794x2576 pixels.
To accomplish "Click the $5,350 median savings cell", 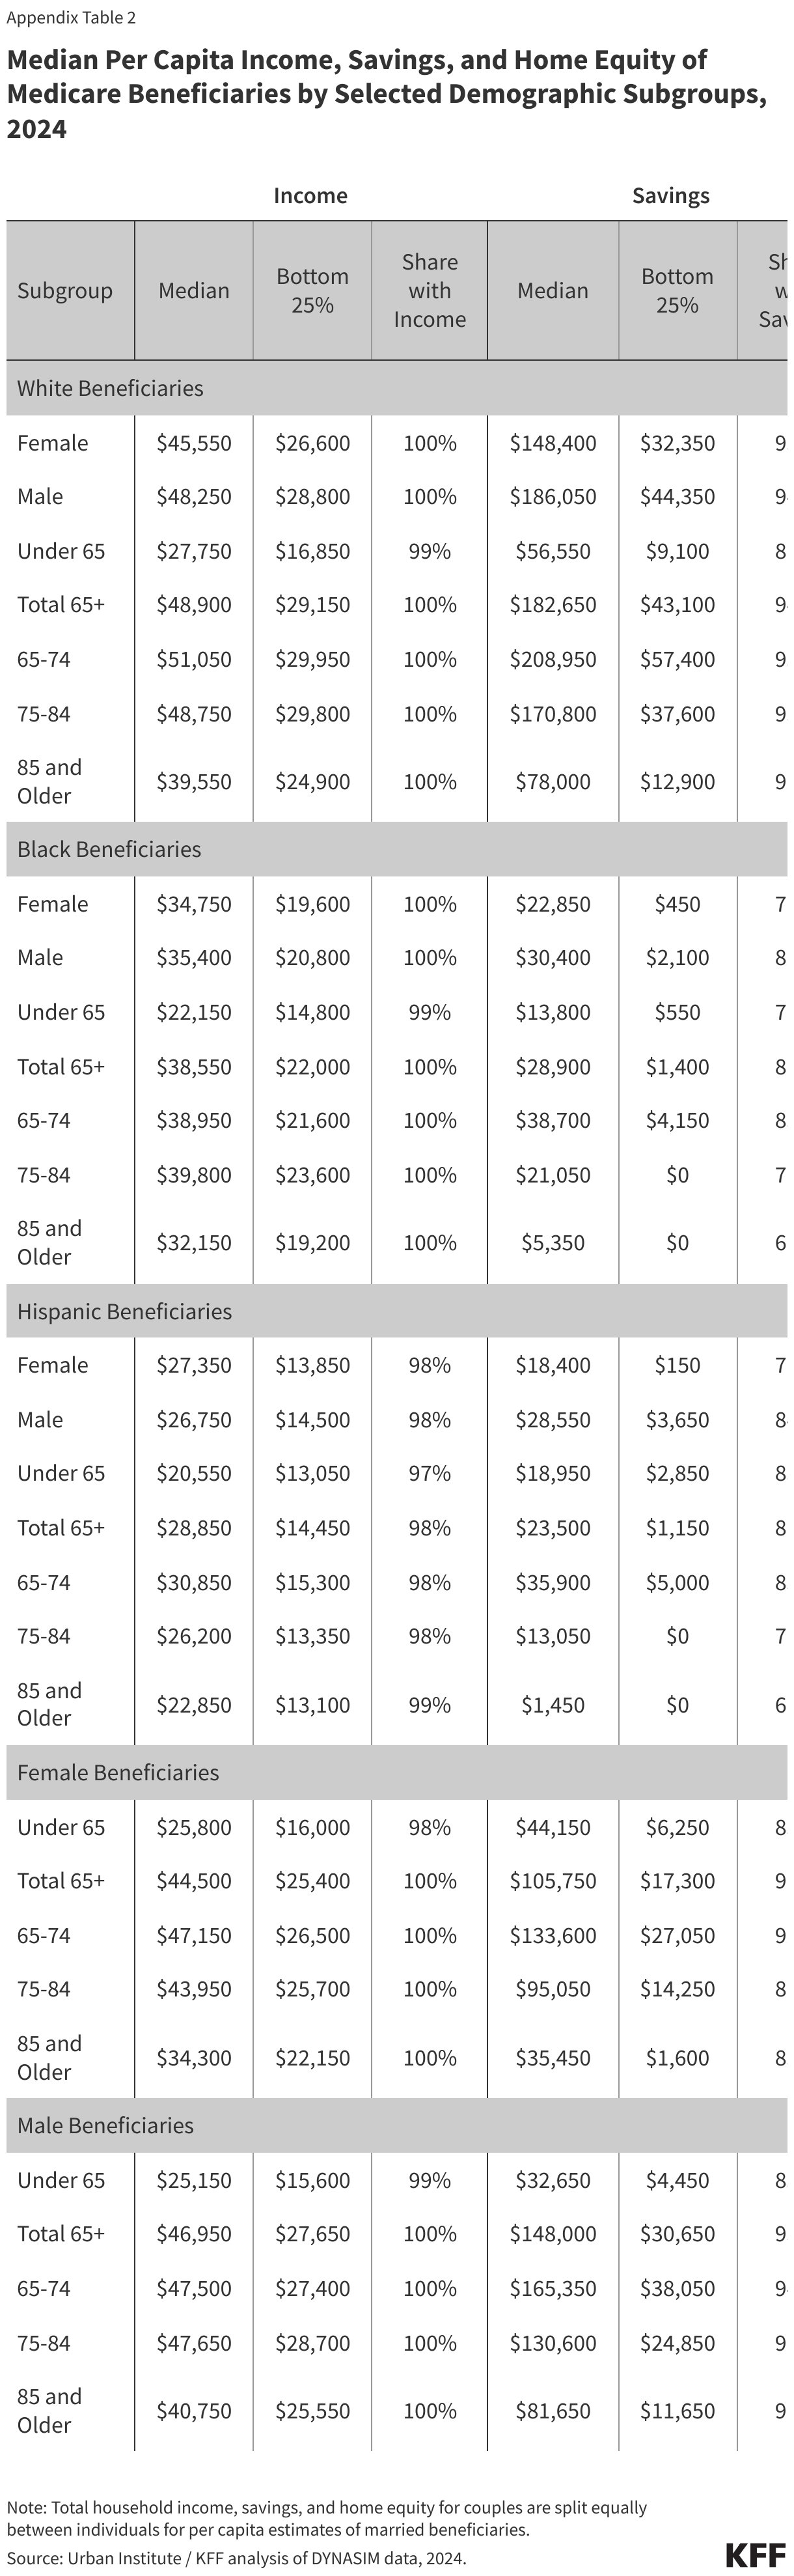I will [553, 1243].
